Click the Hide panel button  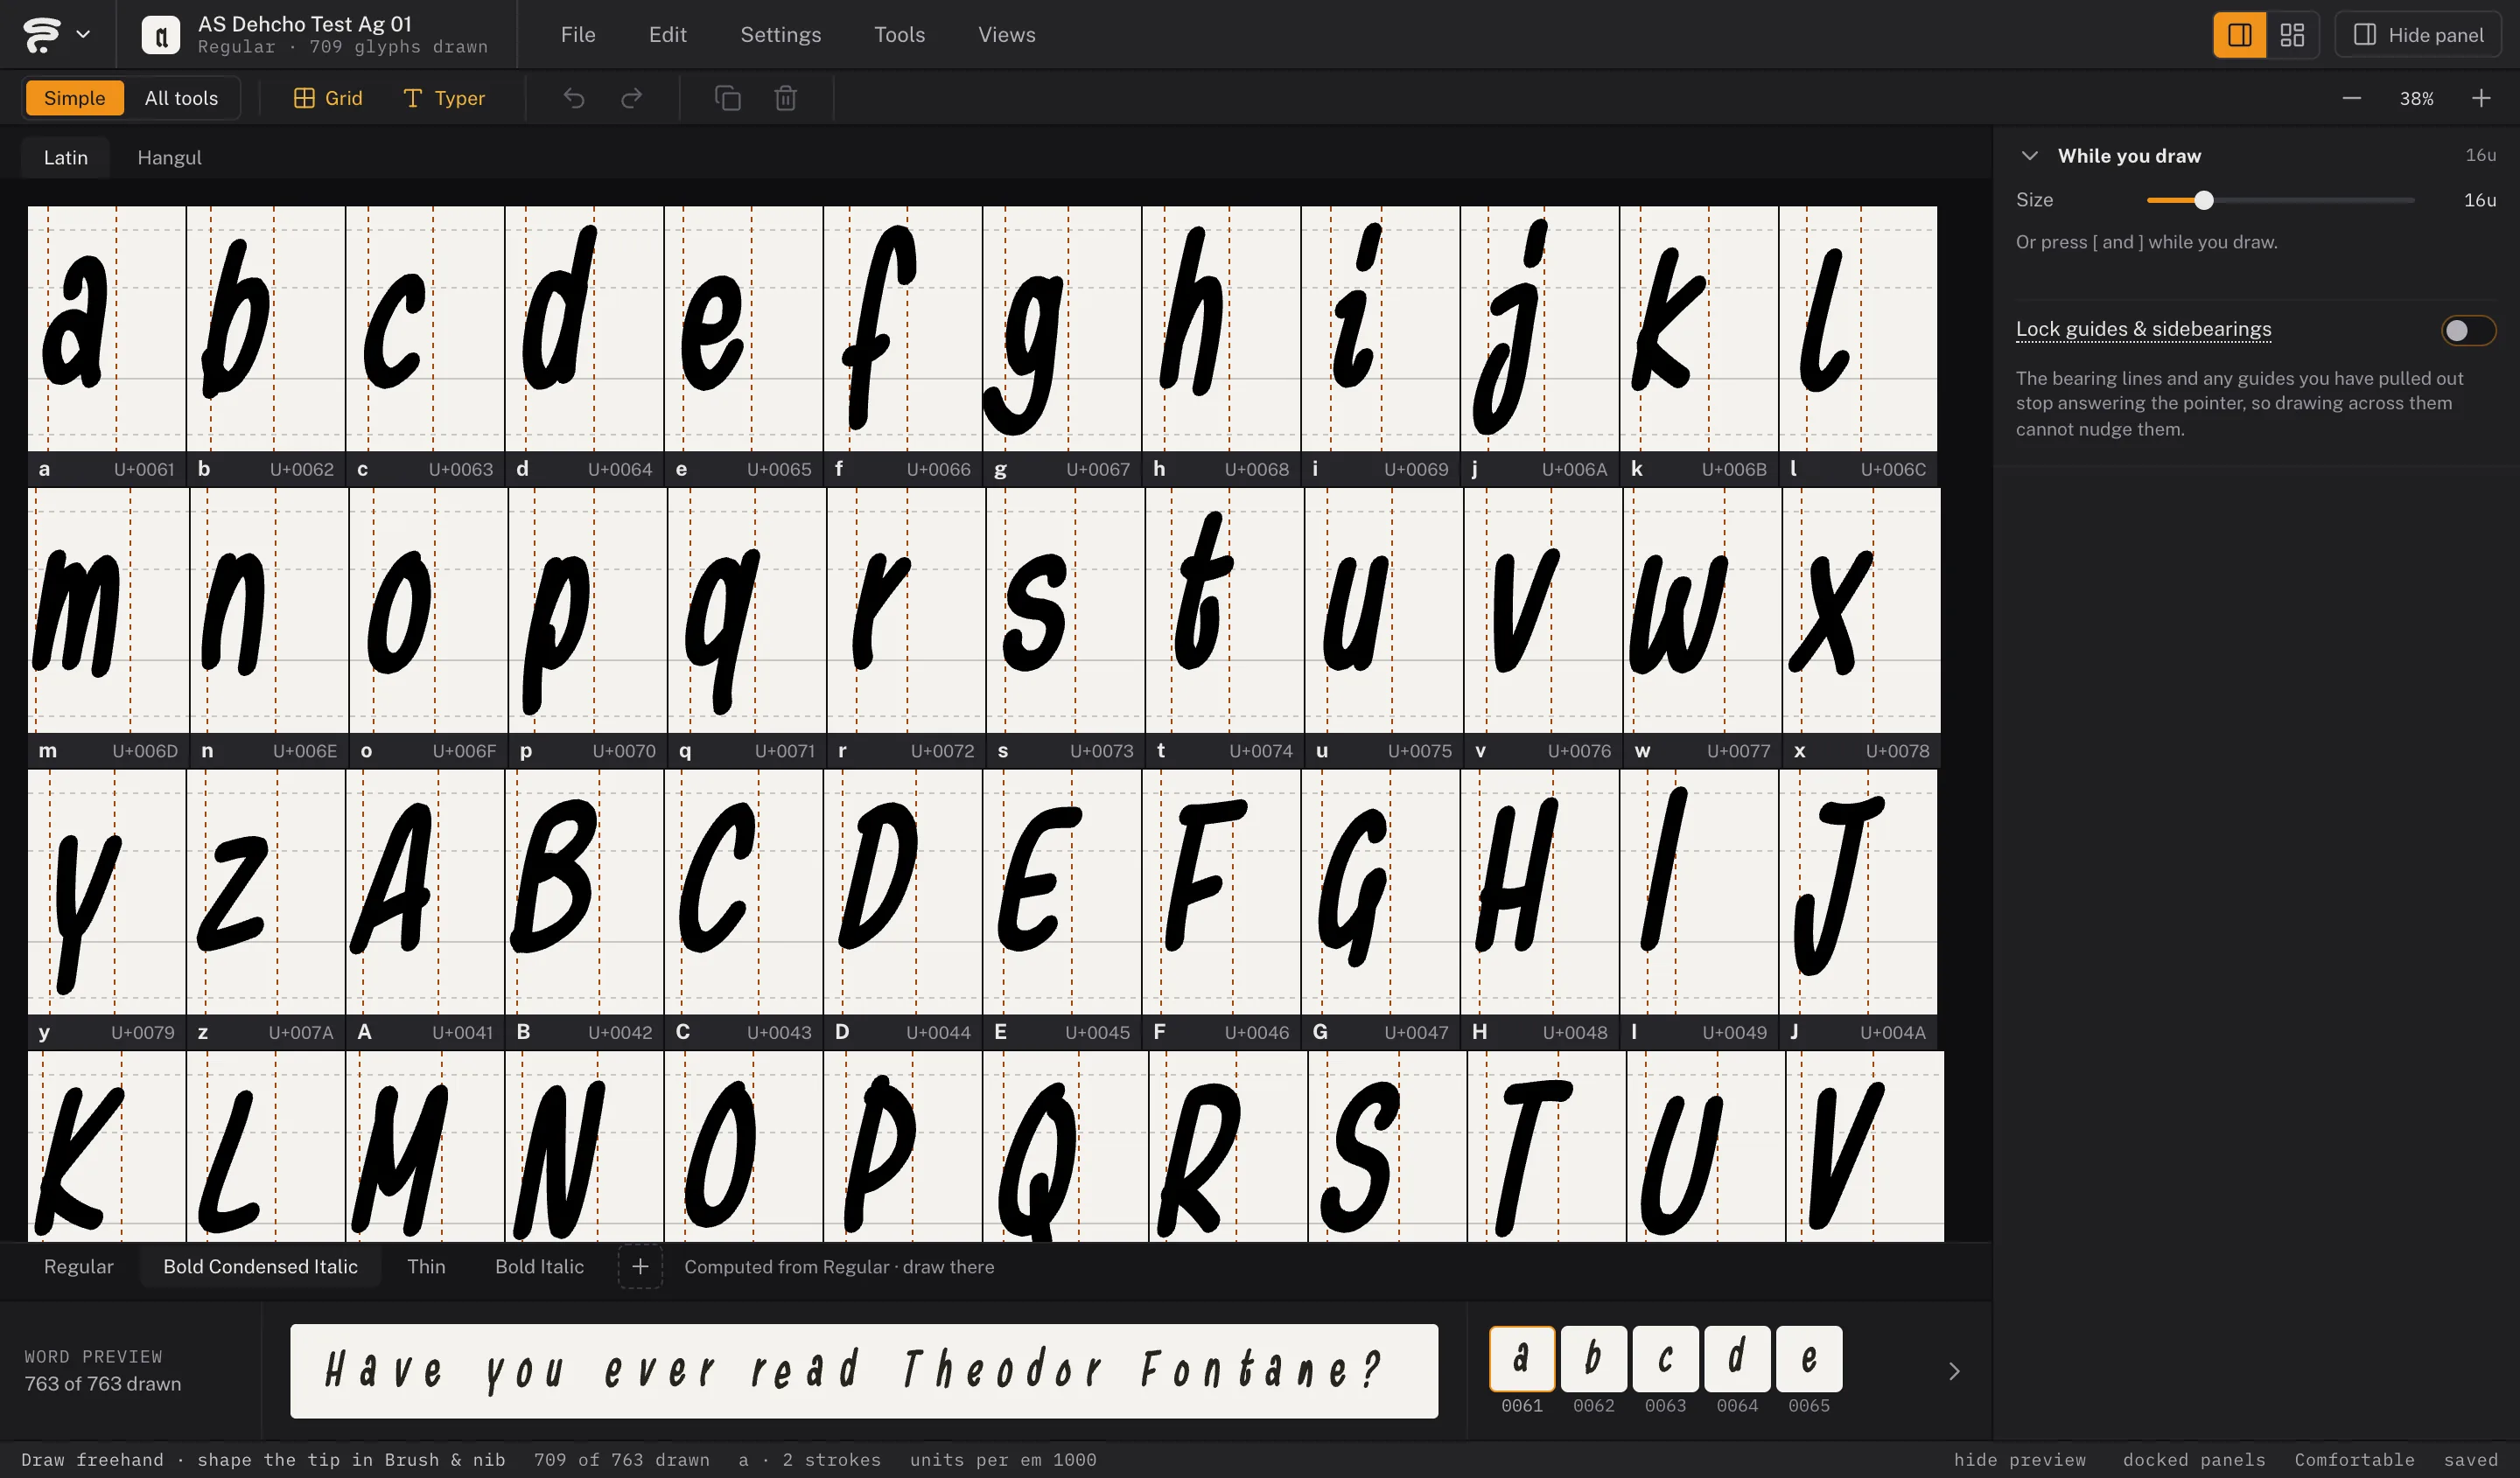point(2418,35)
